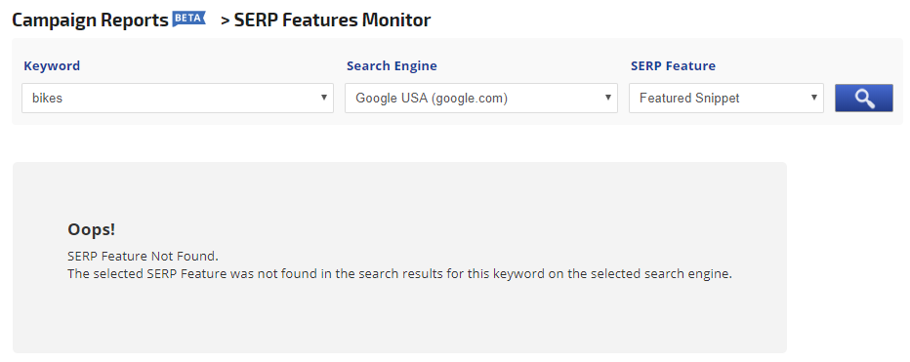Image resolution: width=910 pixels, height=362 pixels.
Task: Click the 'selected SERP Feature was not found' sentence
Action: 400,274
